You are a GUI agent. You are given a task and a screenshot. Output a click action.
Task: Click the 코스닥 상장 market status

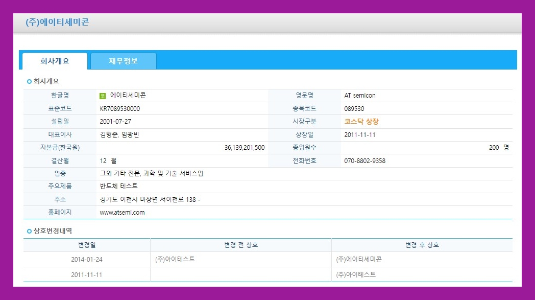(x=361, y=121)
